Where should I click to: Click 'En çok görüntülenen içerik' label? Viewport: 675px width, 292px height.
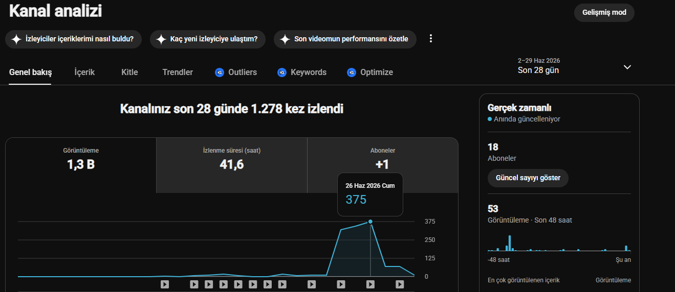[524, 280]
